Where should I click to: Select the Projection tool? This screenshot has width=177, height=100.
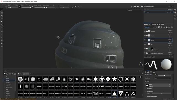point(2,16)
